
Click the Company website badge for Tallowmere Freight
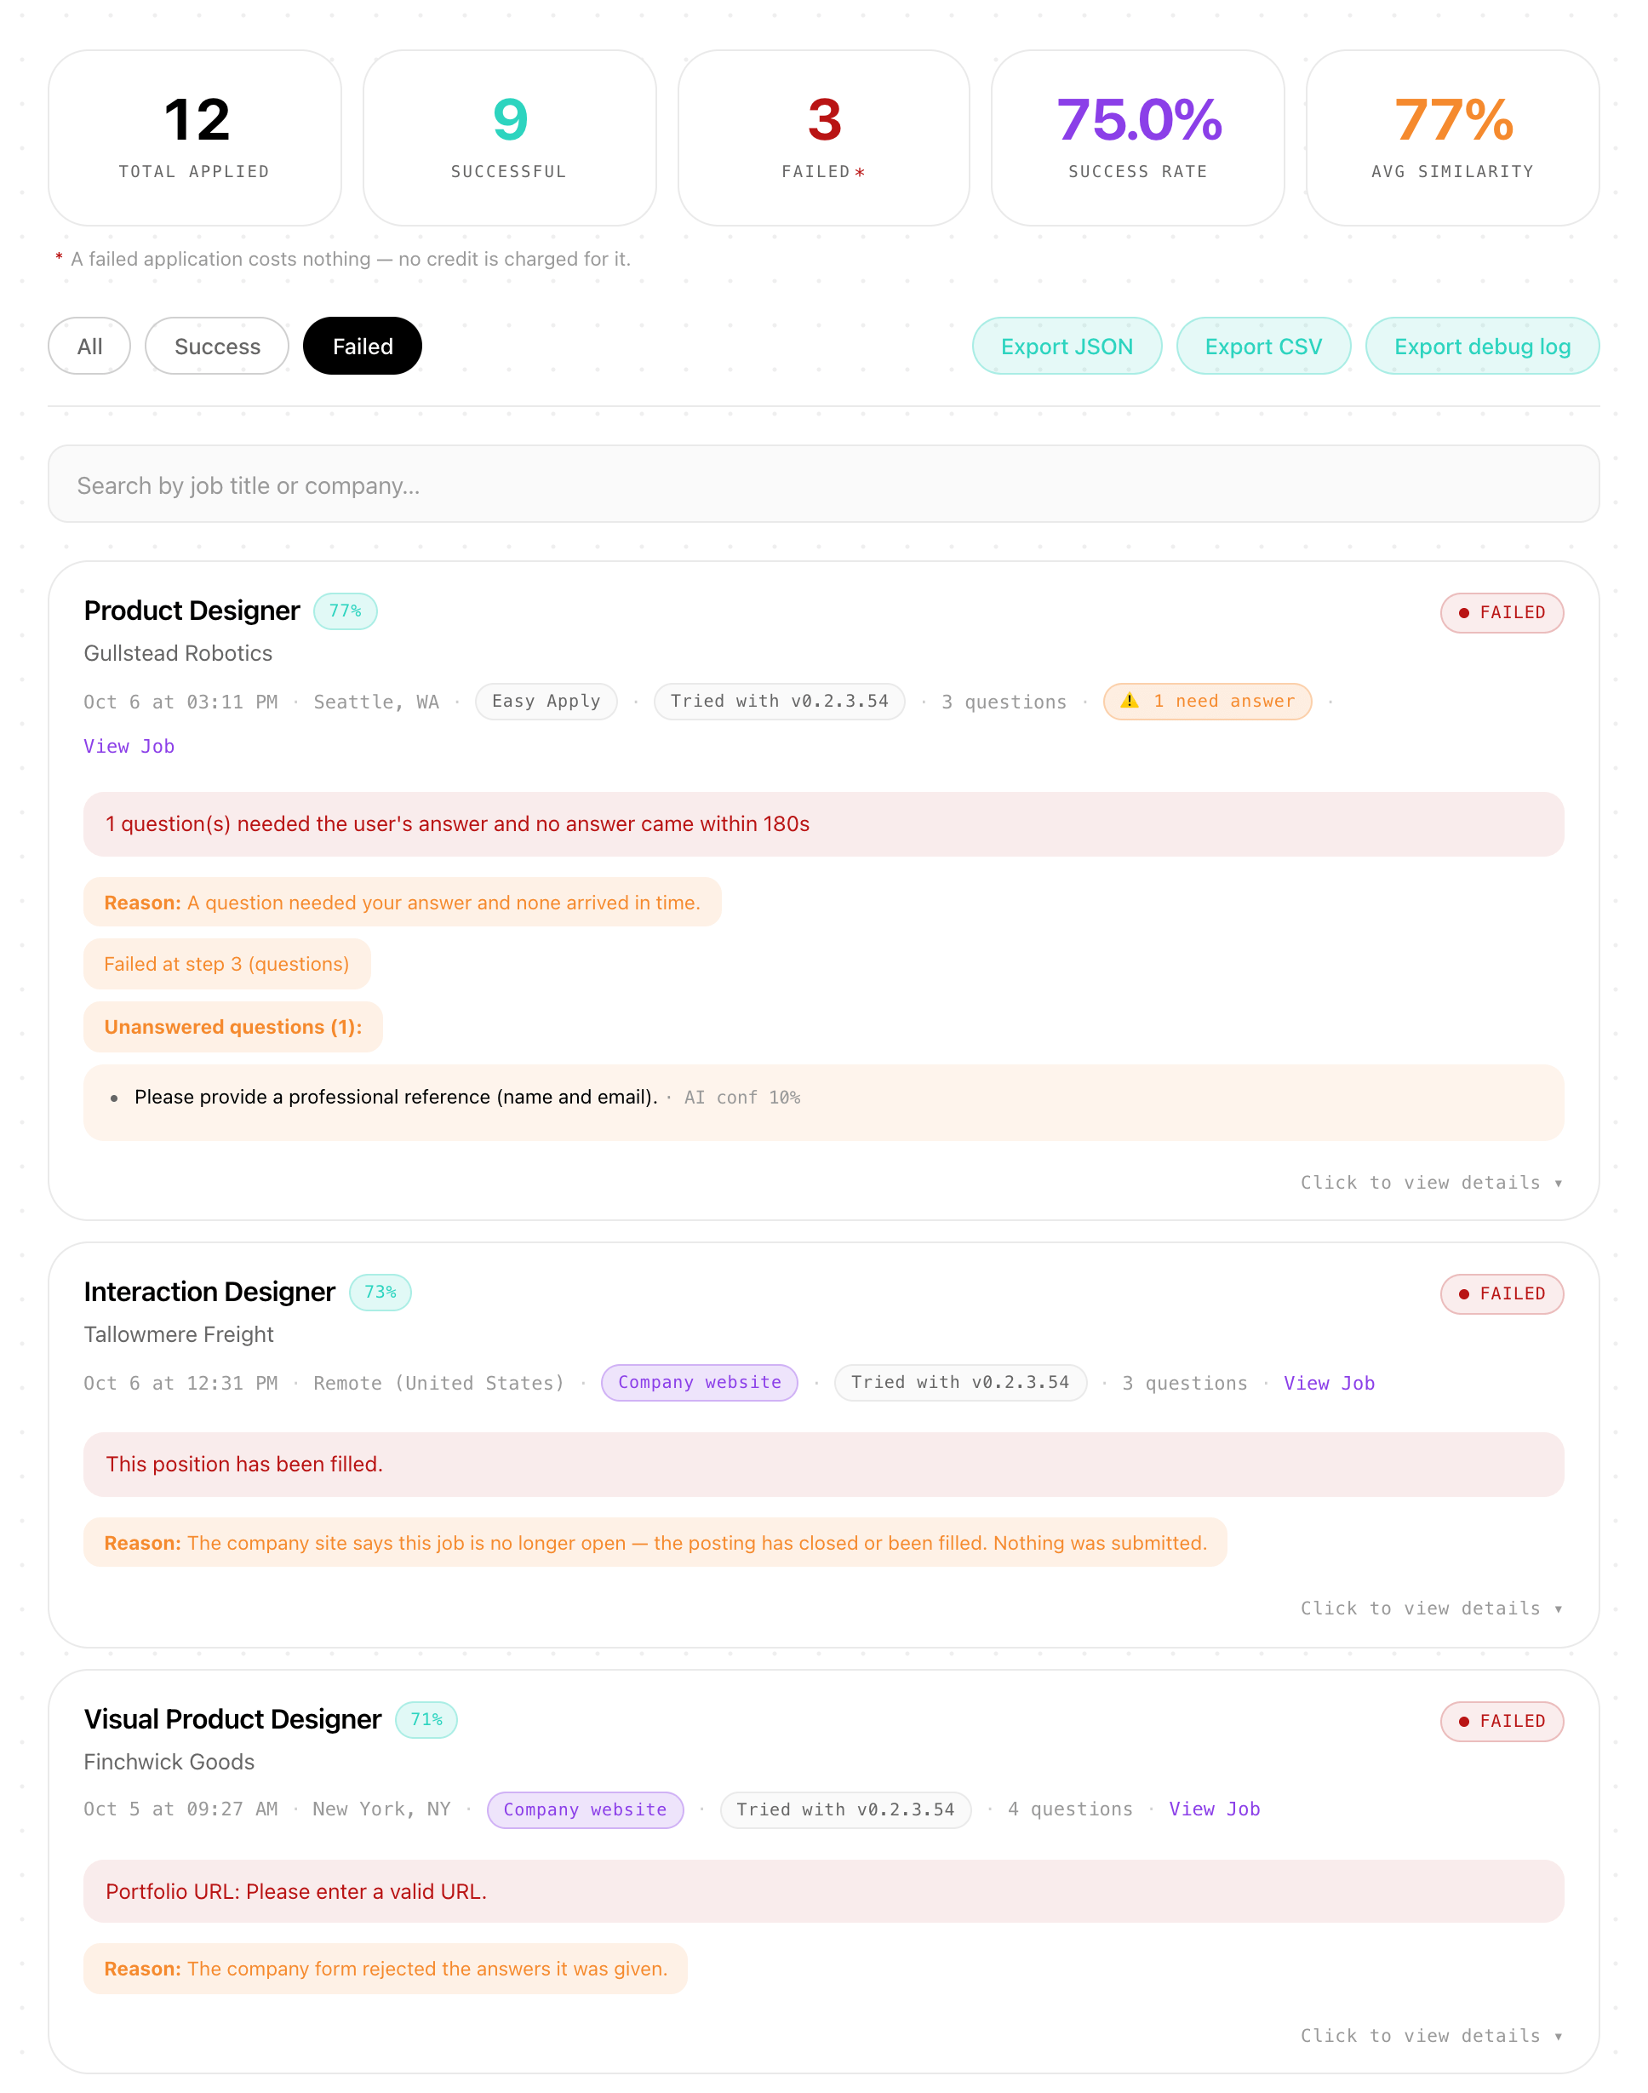[x=700, y=1383]
